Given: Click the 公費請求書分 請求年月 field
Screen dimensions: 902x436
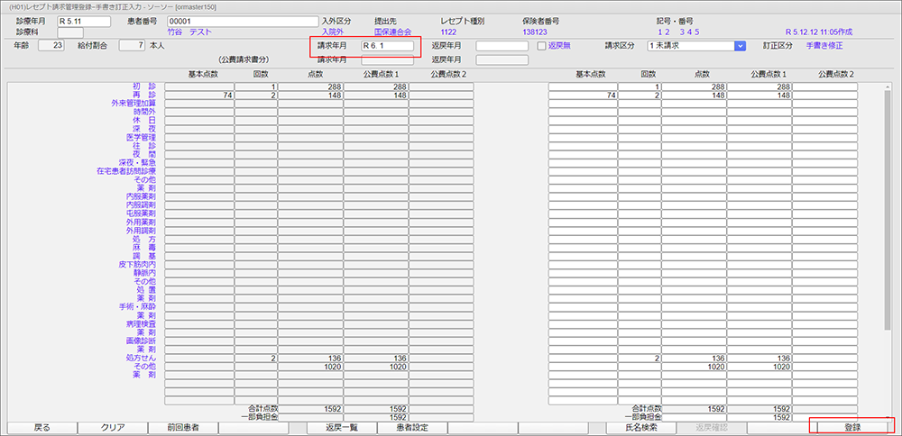Looking at the screenshot, I should 386,59.
